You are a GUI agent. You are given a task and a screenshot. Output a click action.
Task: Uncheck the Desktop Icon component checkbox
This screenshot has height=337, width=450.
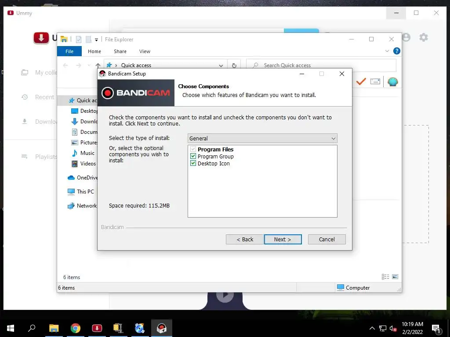(193, 163)
